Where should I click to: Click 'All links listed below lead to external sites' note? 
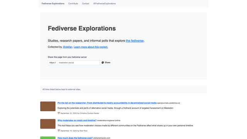pyautogui.click(x=61, y=89)
